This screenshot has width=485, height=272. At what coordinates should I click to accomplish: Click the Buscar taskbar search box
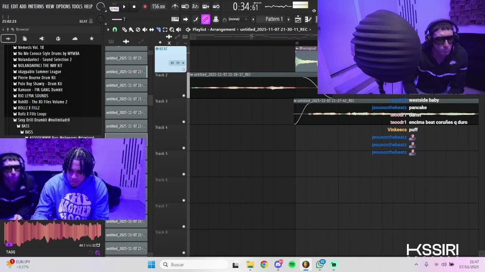(194, 264)
